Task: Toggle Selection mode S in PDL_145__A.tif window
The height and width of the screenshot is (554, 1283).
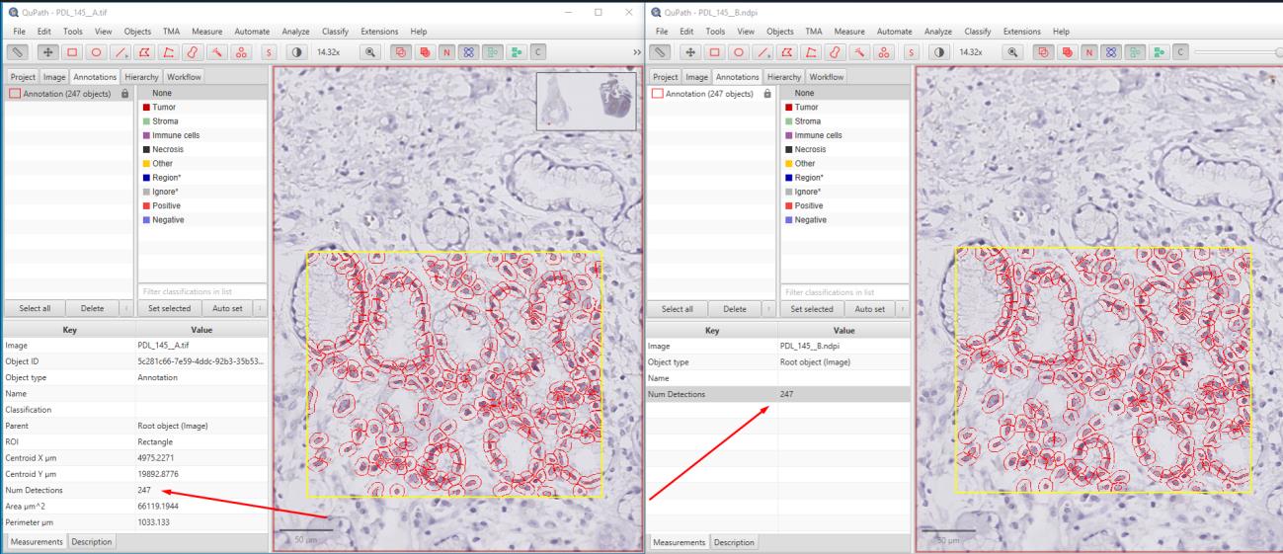Action: click(x=269, y=50)
